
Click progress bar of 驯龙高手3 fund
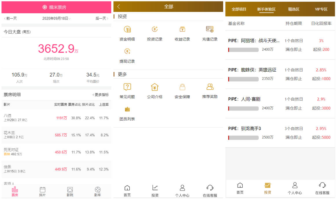[243, 138]
